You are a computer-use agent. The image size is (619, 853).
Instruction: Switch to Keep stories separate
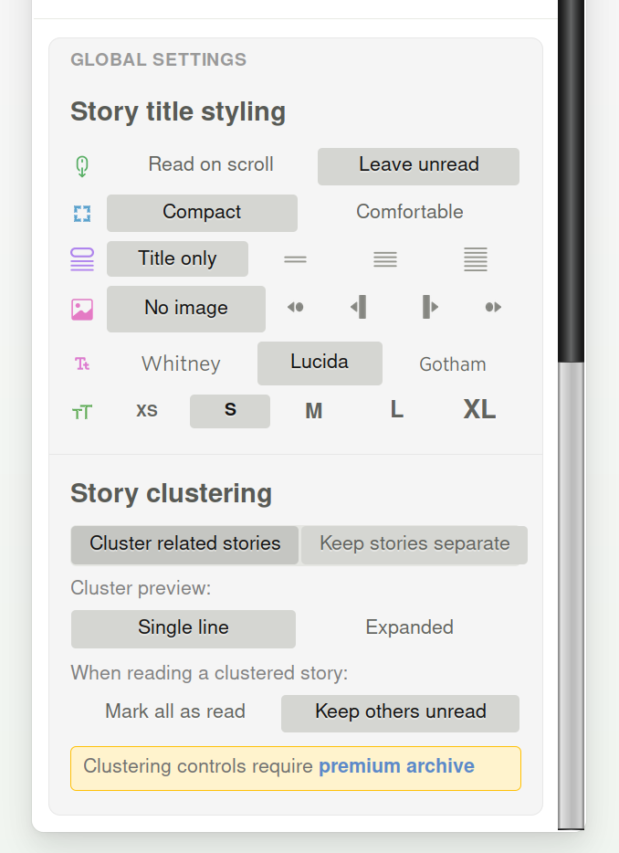[414, 544]
